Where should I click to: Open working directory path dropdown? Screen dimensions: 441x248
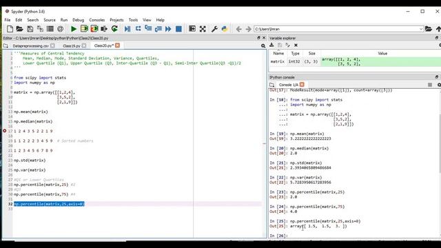(x=421, y=29)
